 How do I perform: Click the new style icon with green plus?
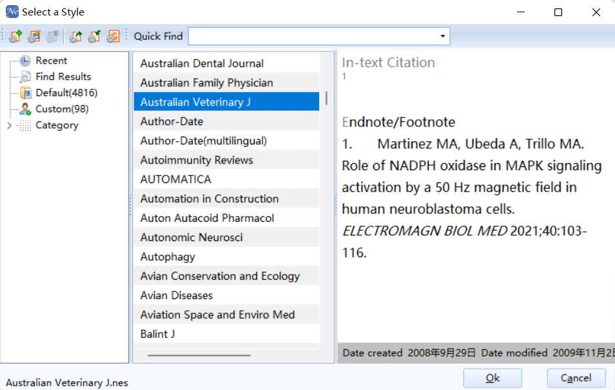(15, 36)
